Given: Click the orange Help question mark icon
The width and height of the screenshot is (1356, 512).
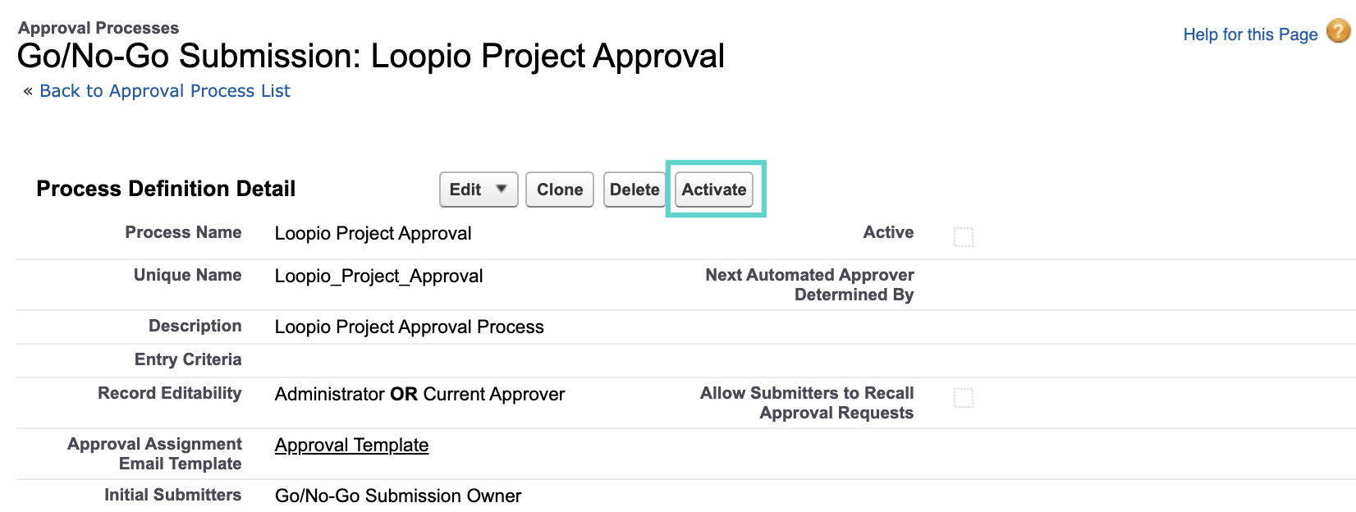Looking at the screenshot, I should [1337, 34].
